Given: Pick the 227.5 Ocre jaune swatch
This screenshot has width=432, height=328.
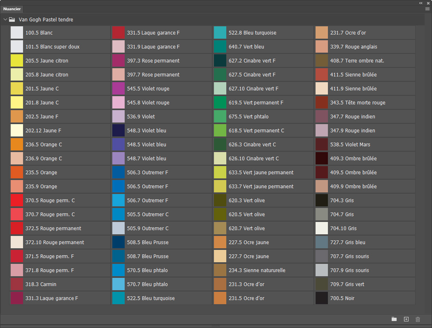Looking at the screenshot, I should click(x=220, y=243).
